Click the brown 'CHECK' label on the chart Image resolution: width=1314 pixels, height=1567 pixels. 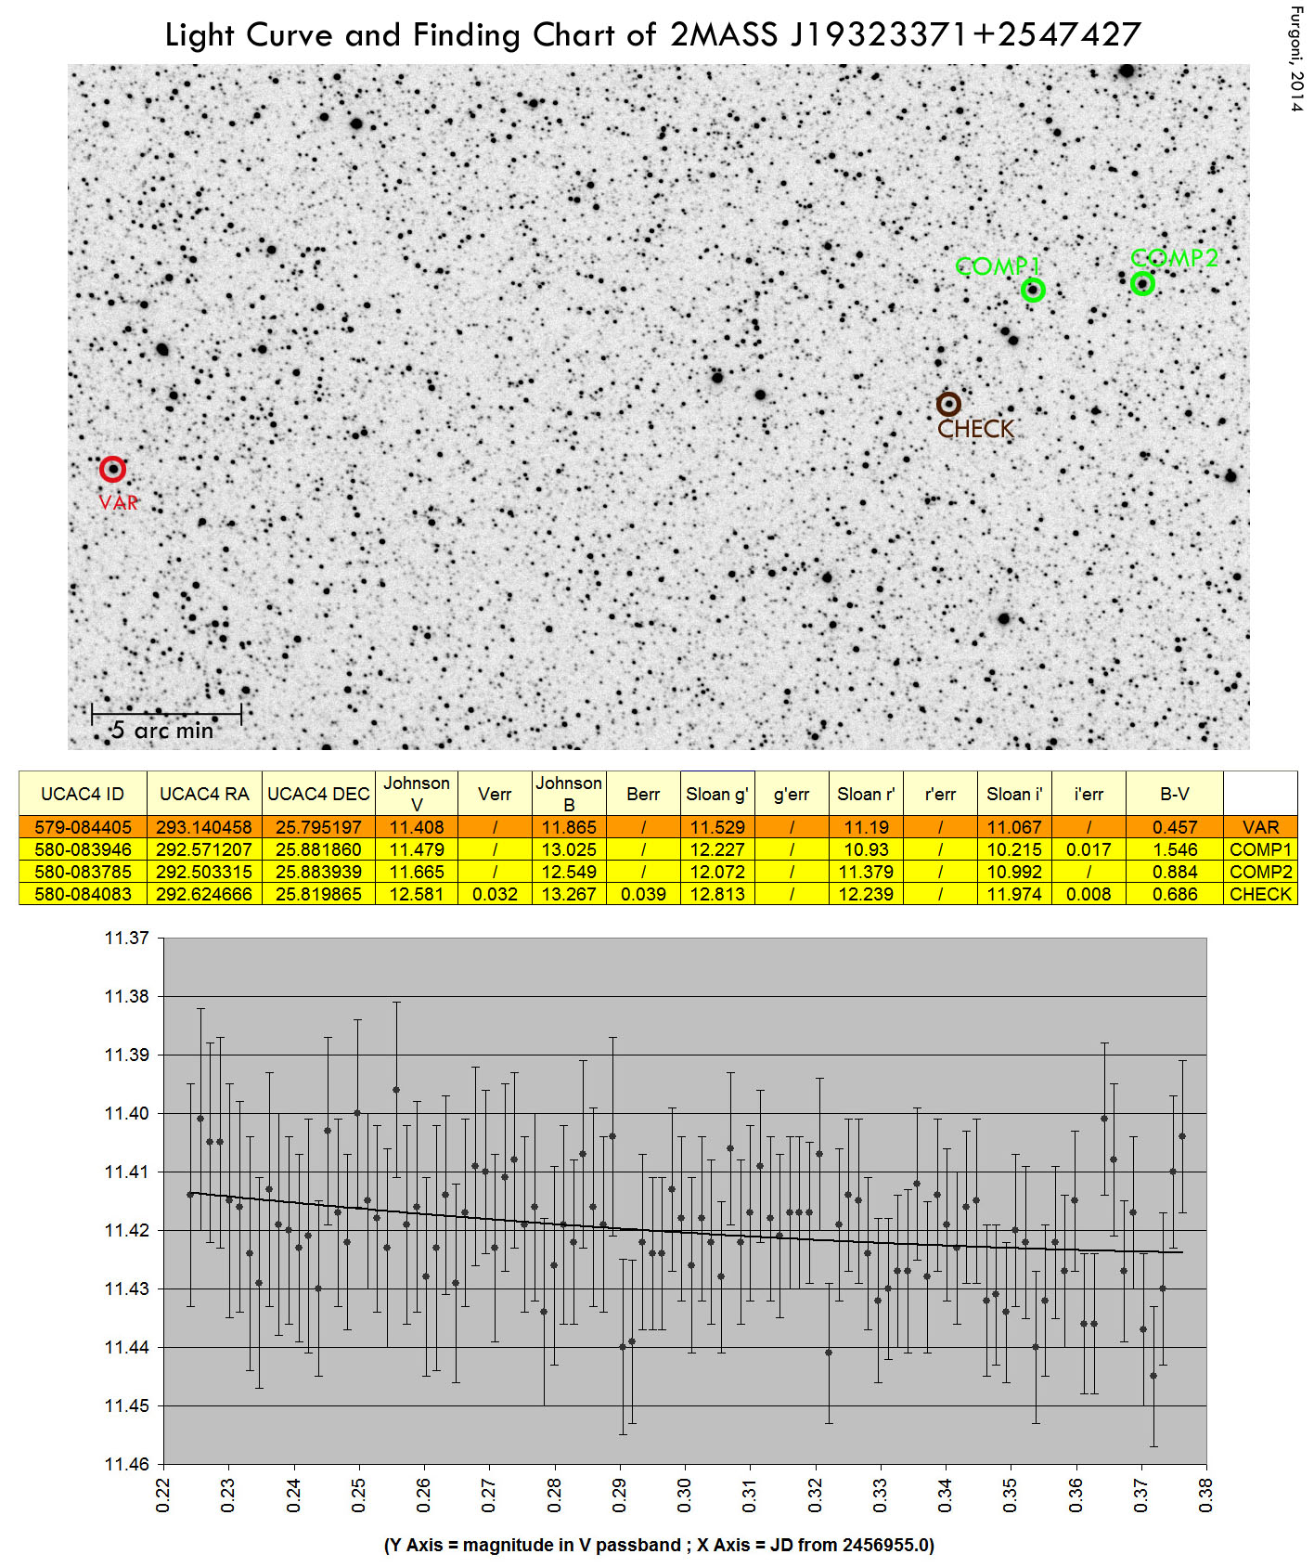975,429
